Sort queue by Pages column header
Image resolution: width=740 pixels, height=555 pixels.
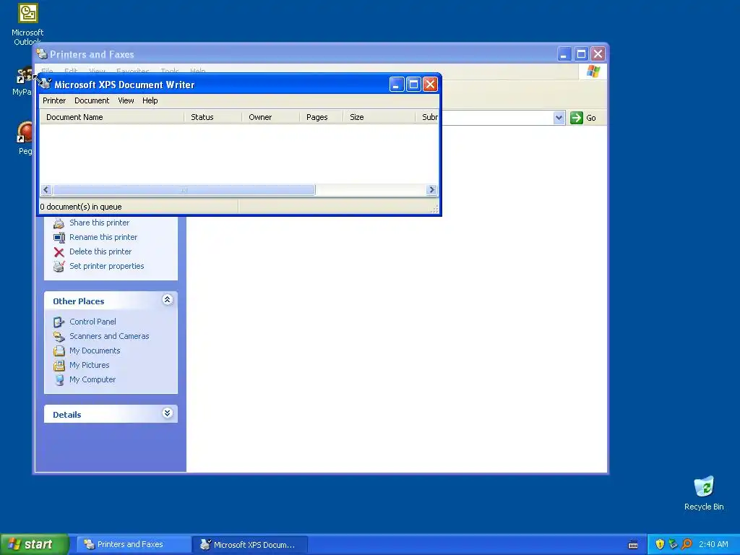point(322,117)
